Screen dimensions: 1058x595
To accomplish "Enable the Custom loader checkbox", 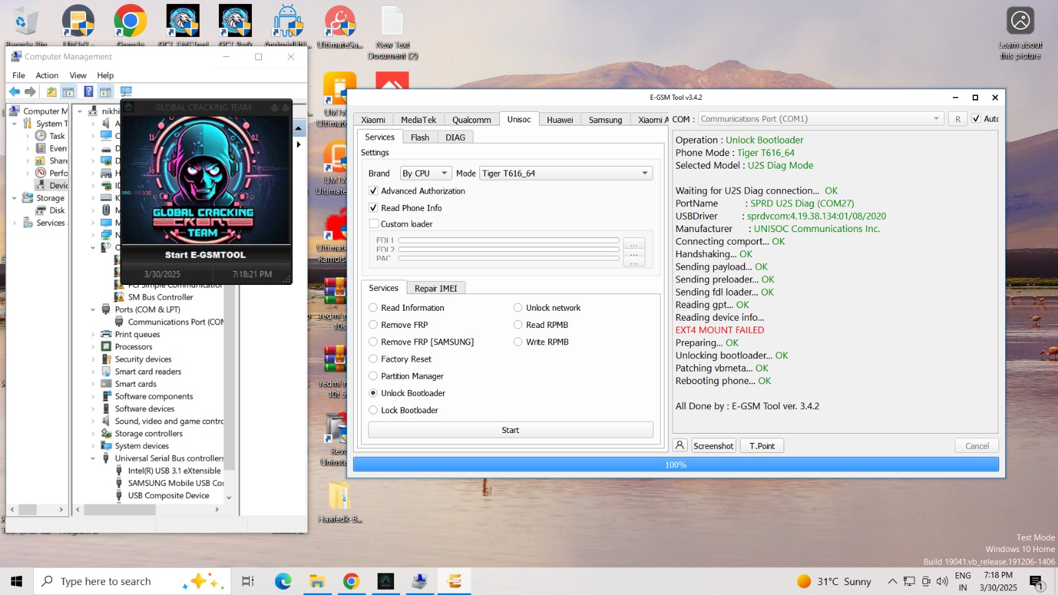I will coord(374,224).
